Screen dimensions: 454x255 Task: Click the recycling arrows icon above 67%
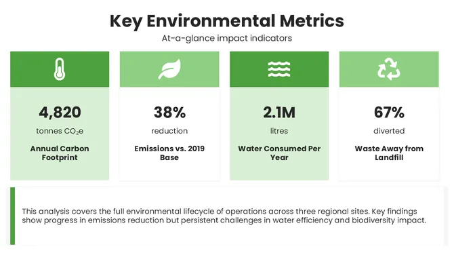(x=389, y=69)
